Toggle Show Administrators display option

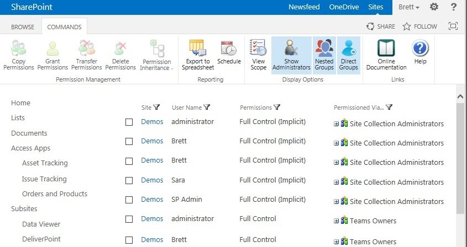[x=291, y=49]
